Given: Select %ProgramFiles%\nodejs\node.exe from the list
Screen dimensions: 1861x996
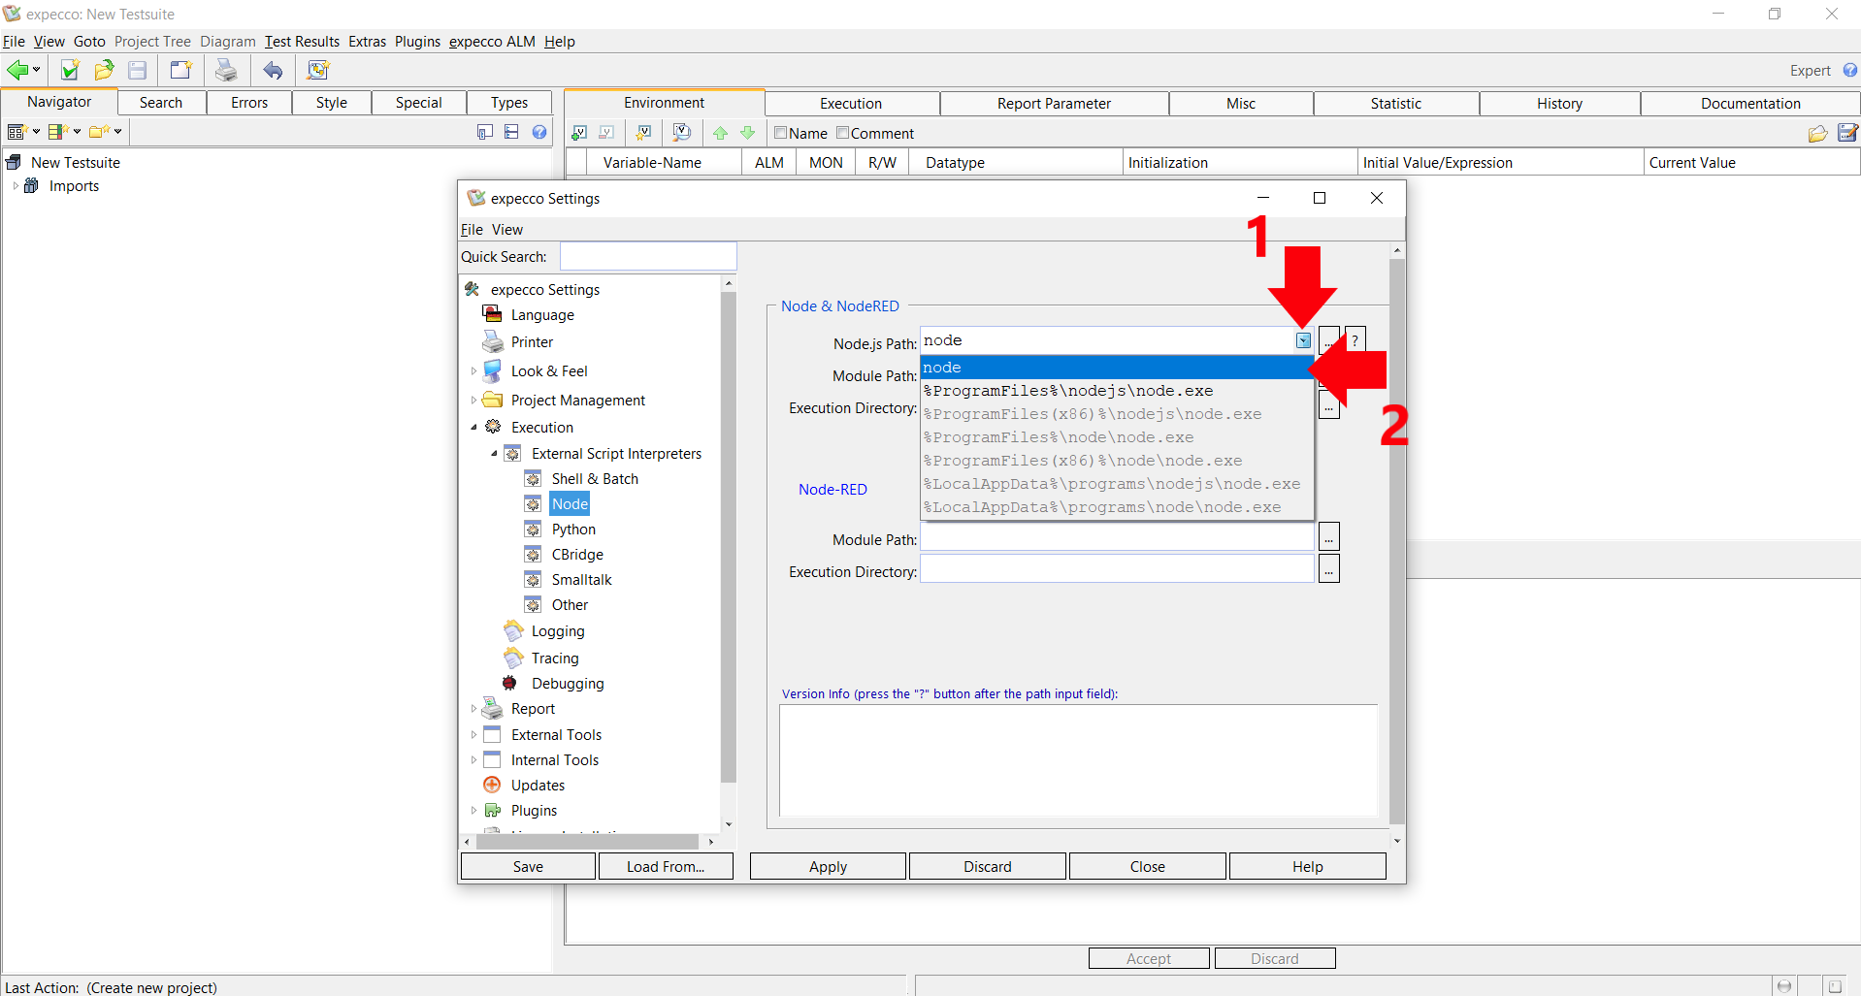Looking at the screenshot, I should [1067, 391].
